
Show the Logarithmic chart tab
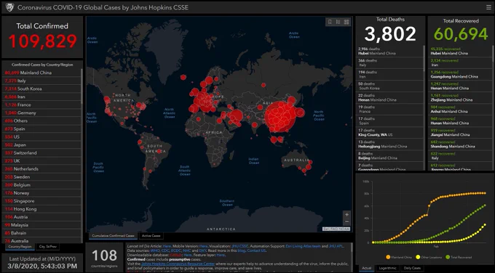point(387,268)
